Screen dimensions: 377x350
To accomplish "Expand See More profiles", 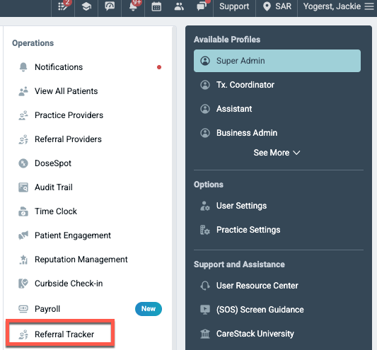I will coord(277,153).
